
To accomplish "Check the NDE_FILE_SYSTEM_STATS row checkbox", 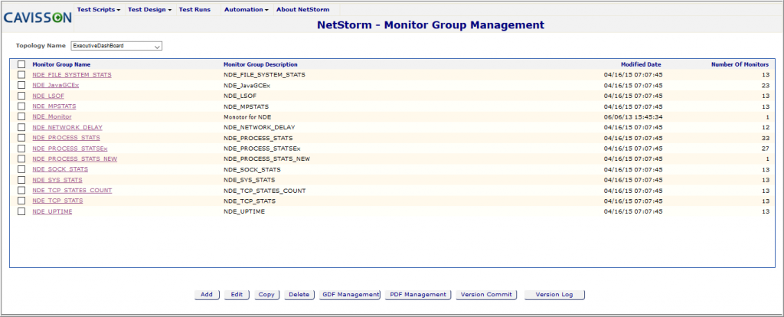I will [21, 74].
